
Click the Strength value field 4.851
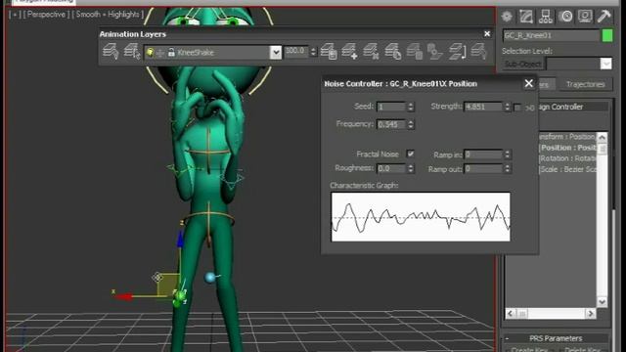click(x=483, y=107)
